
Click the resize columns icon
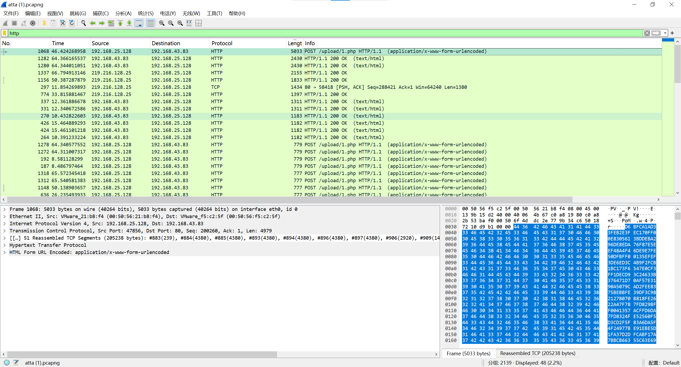[189, 23]
